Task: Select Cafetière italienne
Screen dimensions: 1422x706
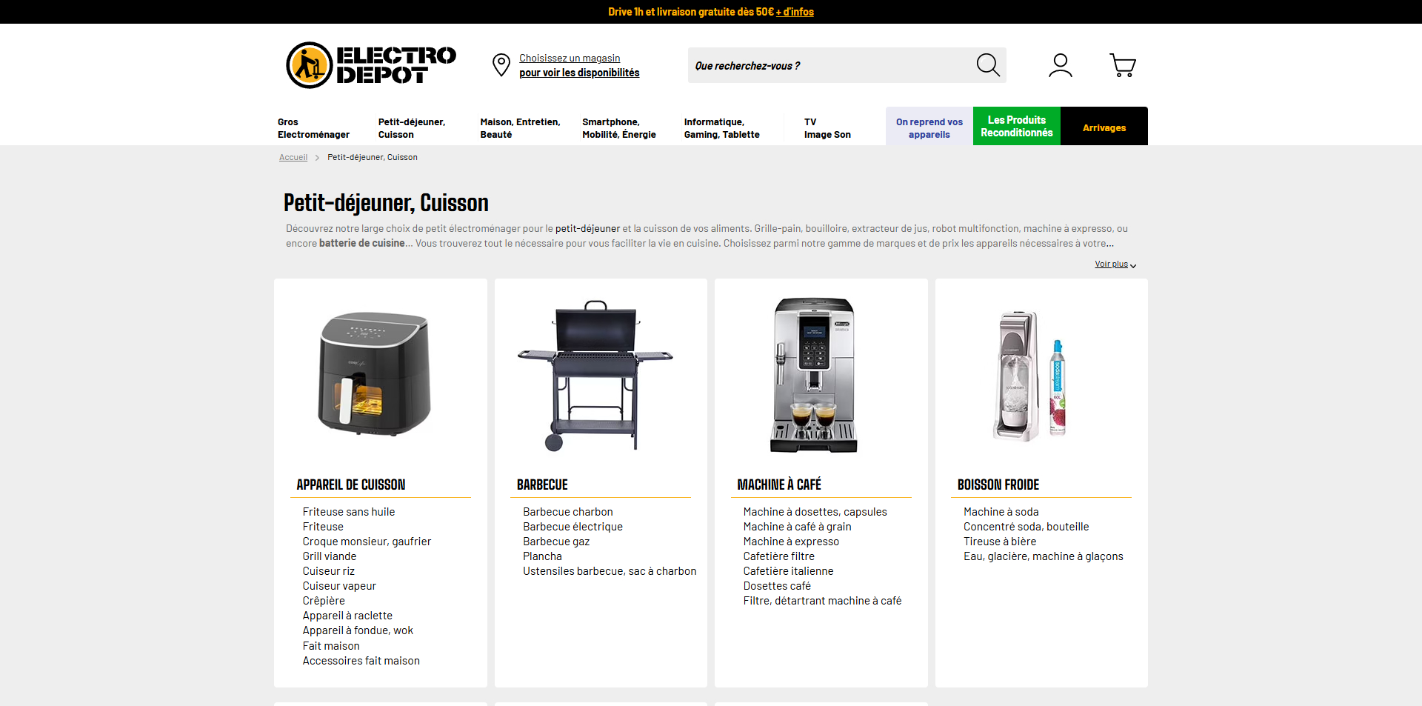Action: click(x=788, y=571)
